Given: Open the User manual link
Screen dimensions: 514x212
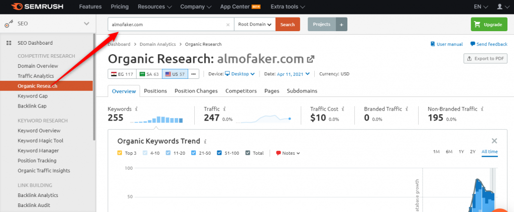Looking at the screenshot, I should pos(446,44).
